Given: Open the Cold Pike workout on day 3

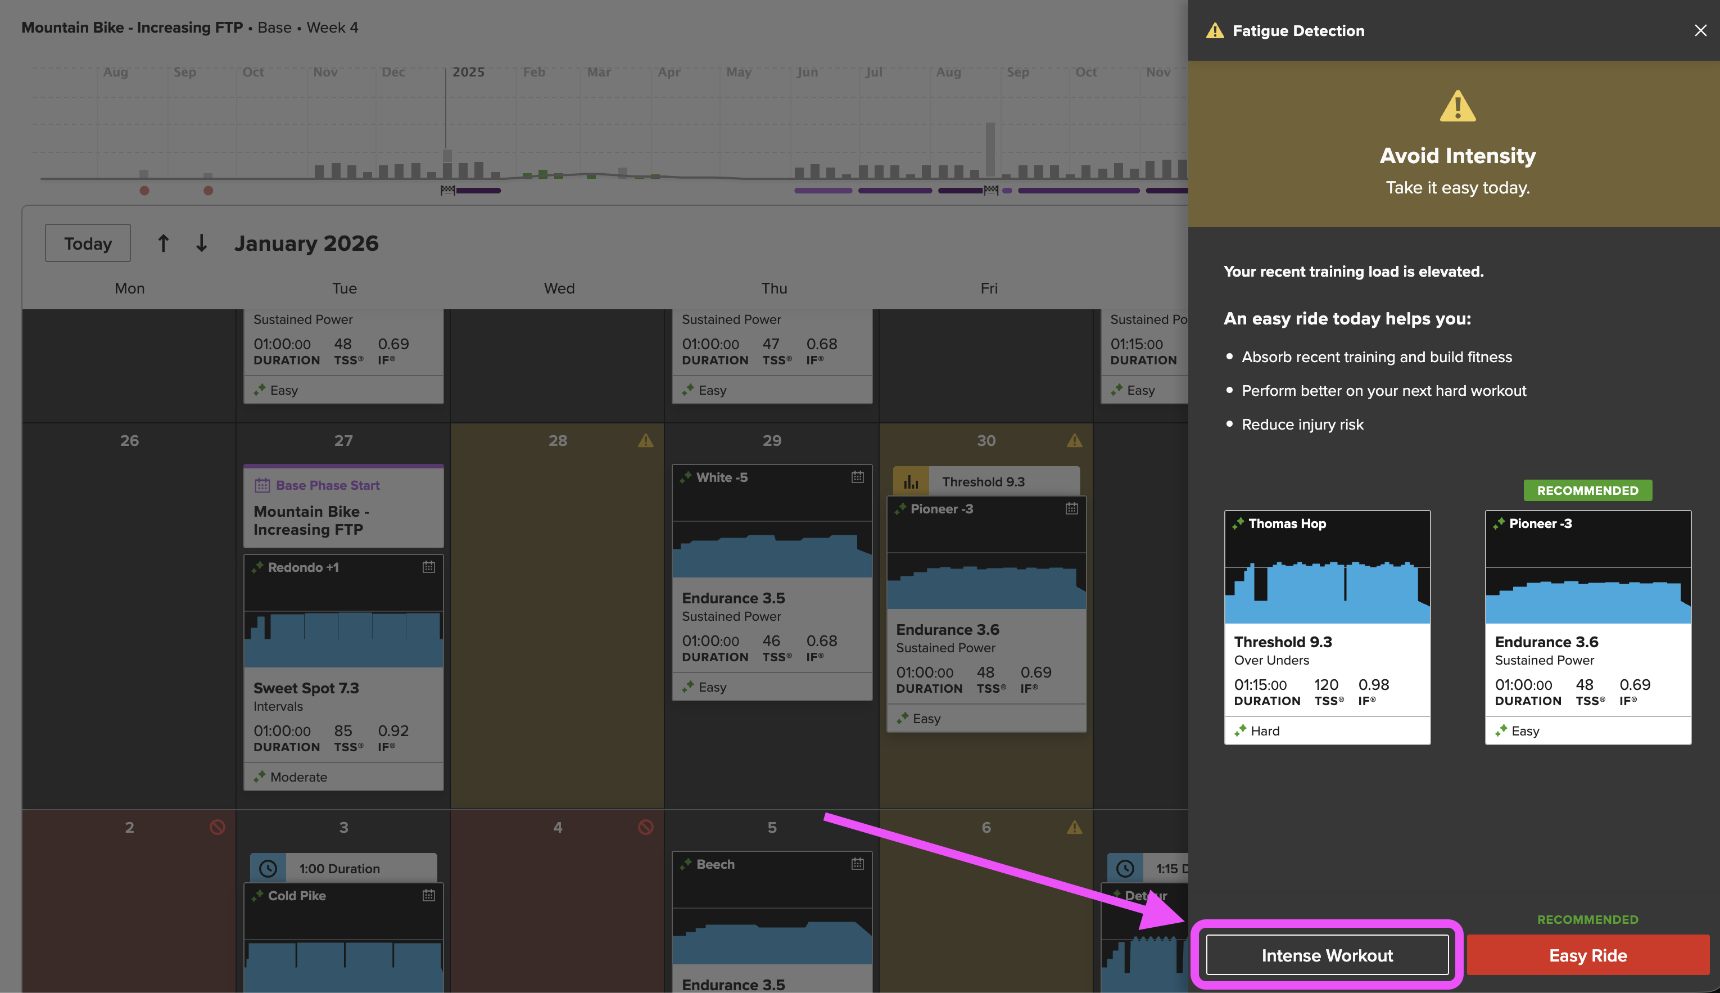Looking at the screenshot, I should [343, 938].
